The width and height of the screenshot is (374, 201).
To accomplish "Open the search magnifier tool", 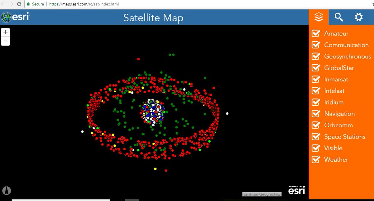I will [x=339, y=17].
